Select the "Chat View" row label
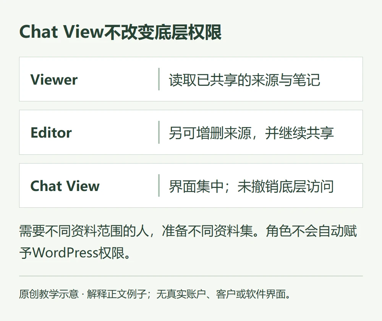Screen dimensions: 382x321 click(65, 186)
